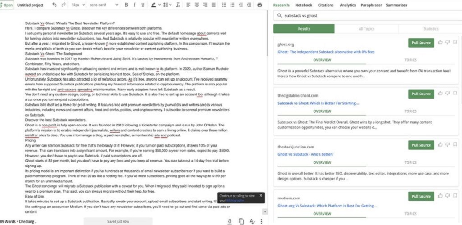Thumbs up the thestackjunction.com result

click(440, 144)
